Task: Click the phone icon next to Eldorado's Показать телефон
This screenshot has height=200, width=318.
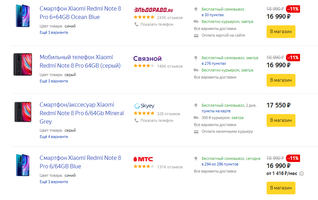Action: [136, 24]
